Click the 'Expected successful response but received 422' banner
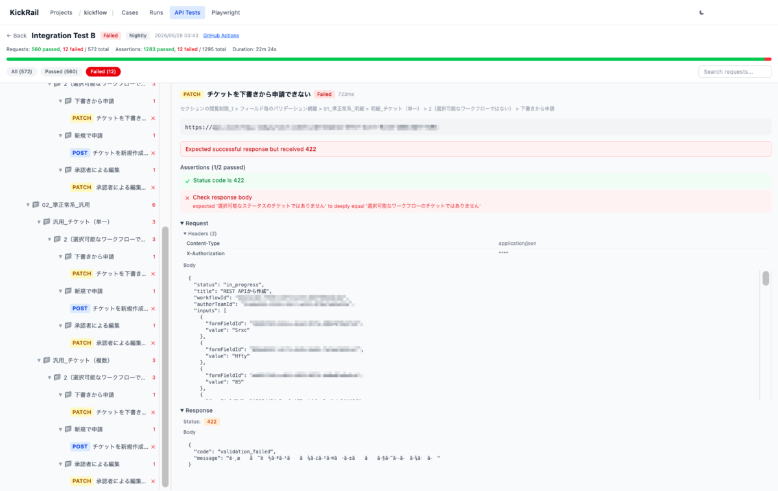Viewport: 778px width, 491px height. point(476,149)
